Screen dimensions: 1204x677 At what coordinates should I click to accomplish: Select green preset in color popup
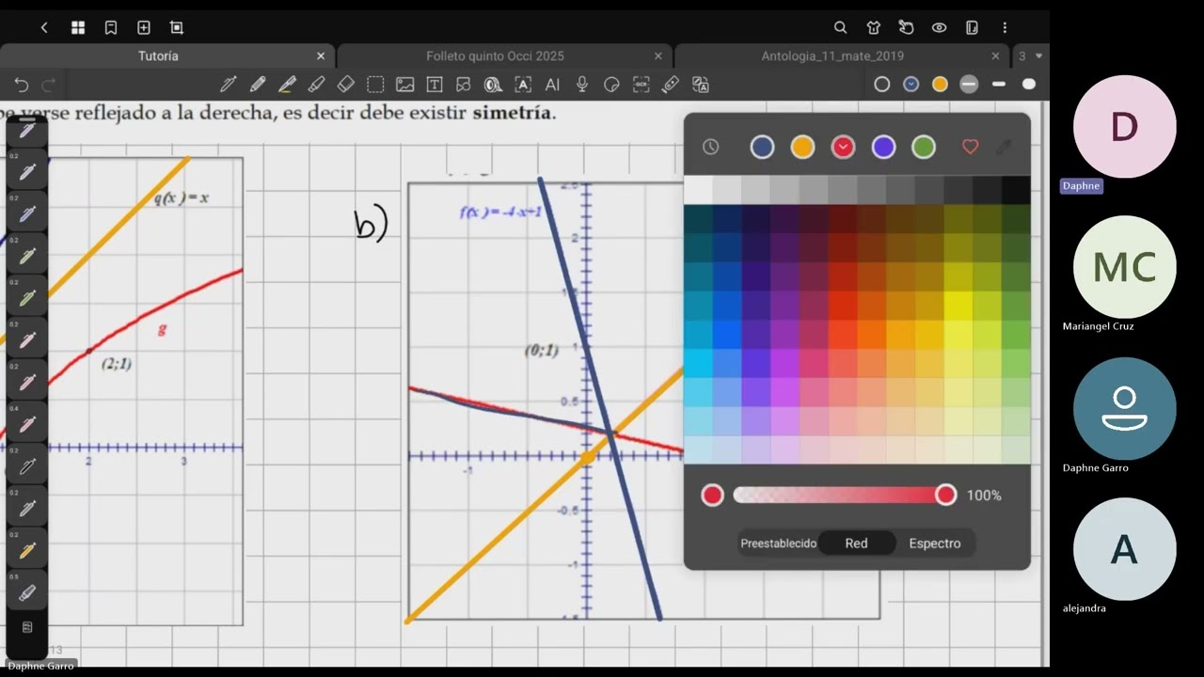point(924,147)
